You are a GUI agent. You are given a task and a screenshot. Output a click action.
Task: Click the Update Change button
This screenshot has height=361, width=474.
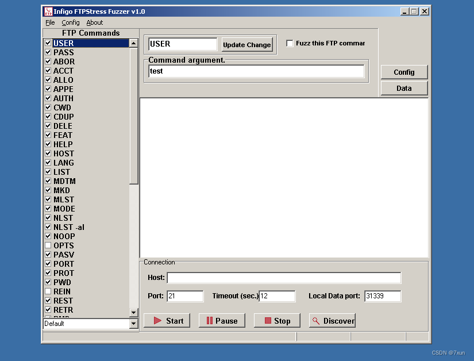point(246,44)
